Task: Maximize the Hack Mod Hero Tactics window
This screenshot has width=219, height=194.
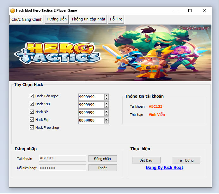Action: [190, 11]
